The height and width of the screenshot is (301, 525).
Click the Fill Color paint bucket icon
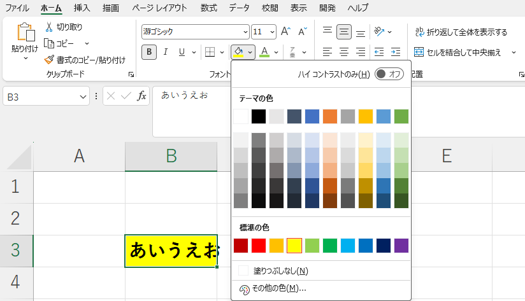tap(238, 52)
